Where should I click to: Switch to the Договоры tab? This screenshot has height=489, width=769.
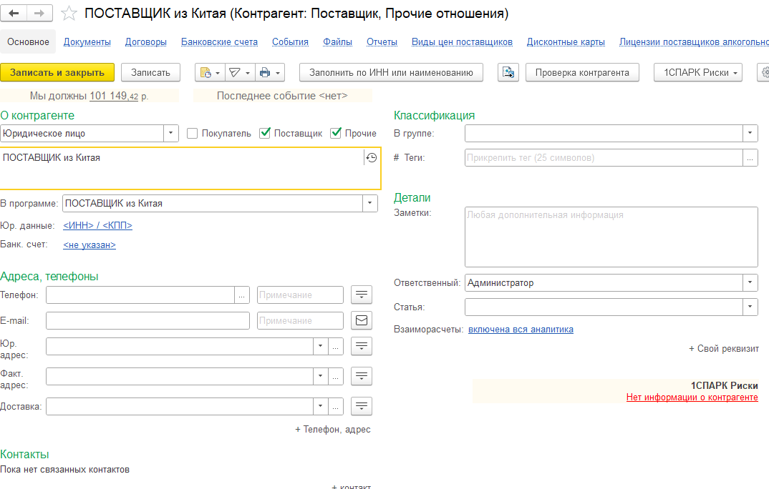click(x=146, y=42)
